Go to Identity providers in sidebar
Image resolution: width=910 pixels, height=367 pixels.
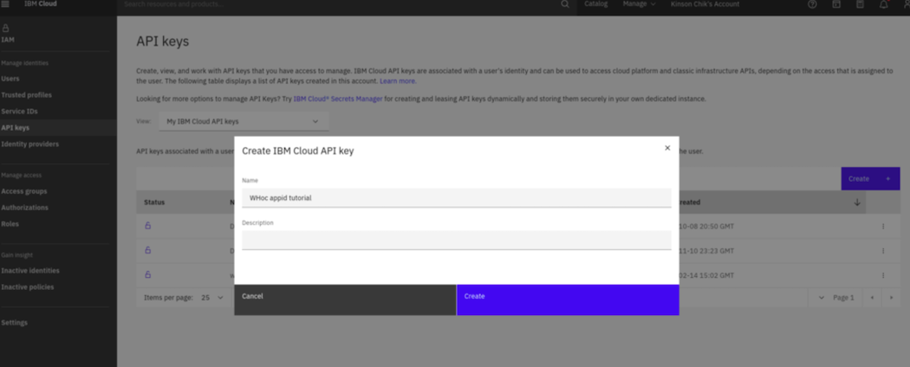click(x=29, y=144)
